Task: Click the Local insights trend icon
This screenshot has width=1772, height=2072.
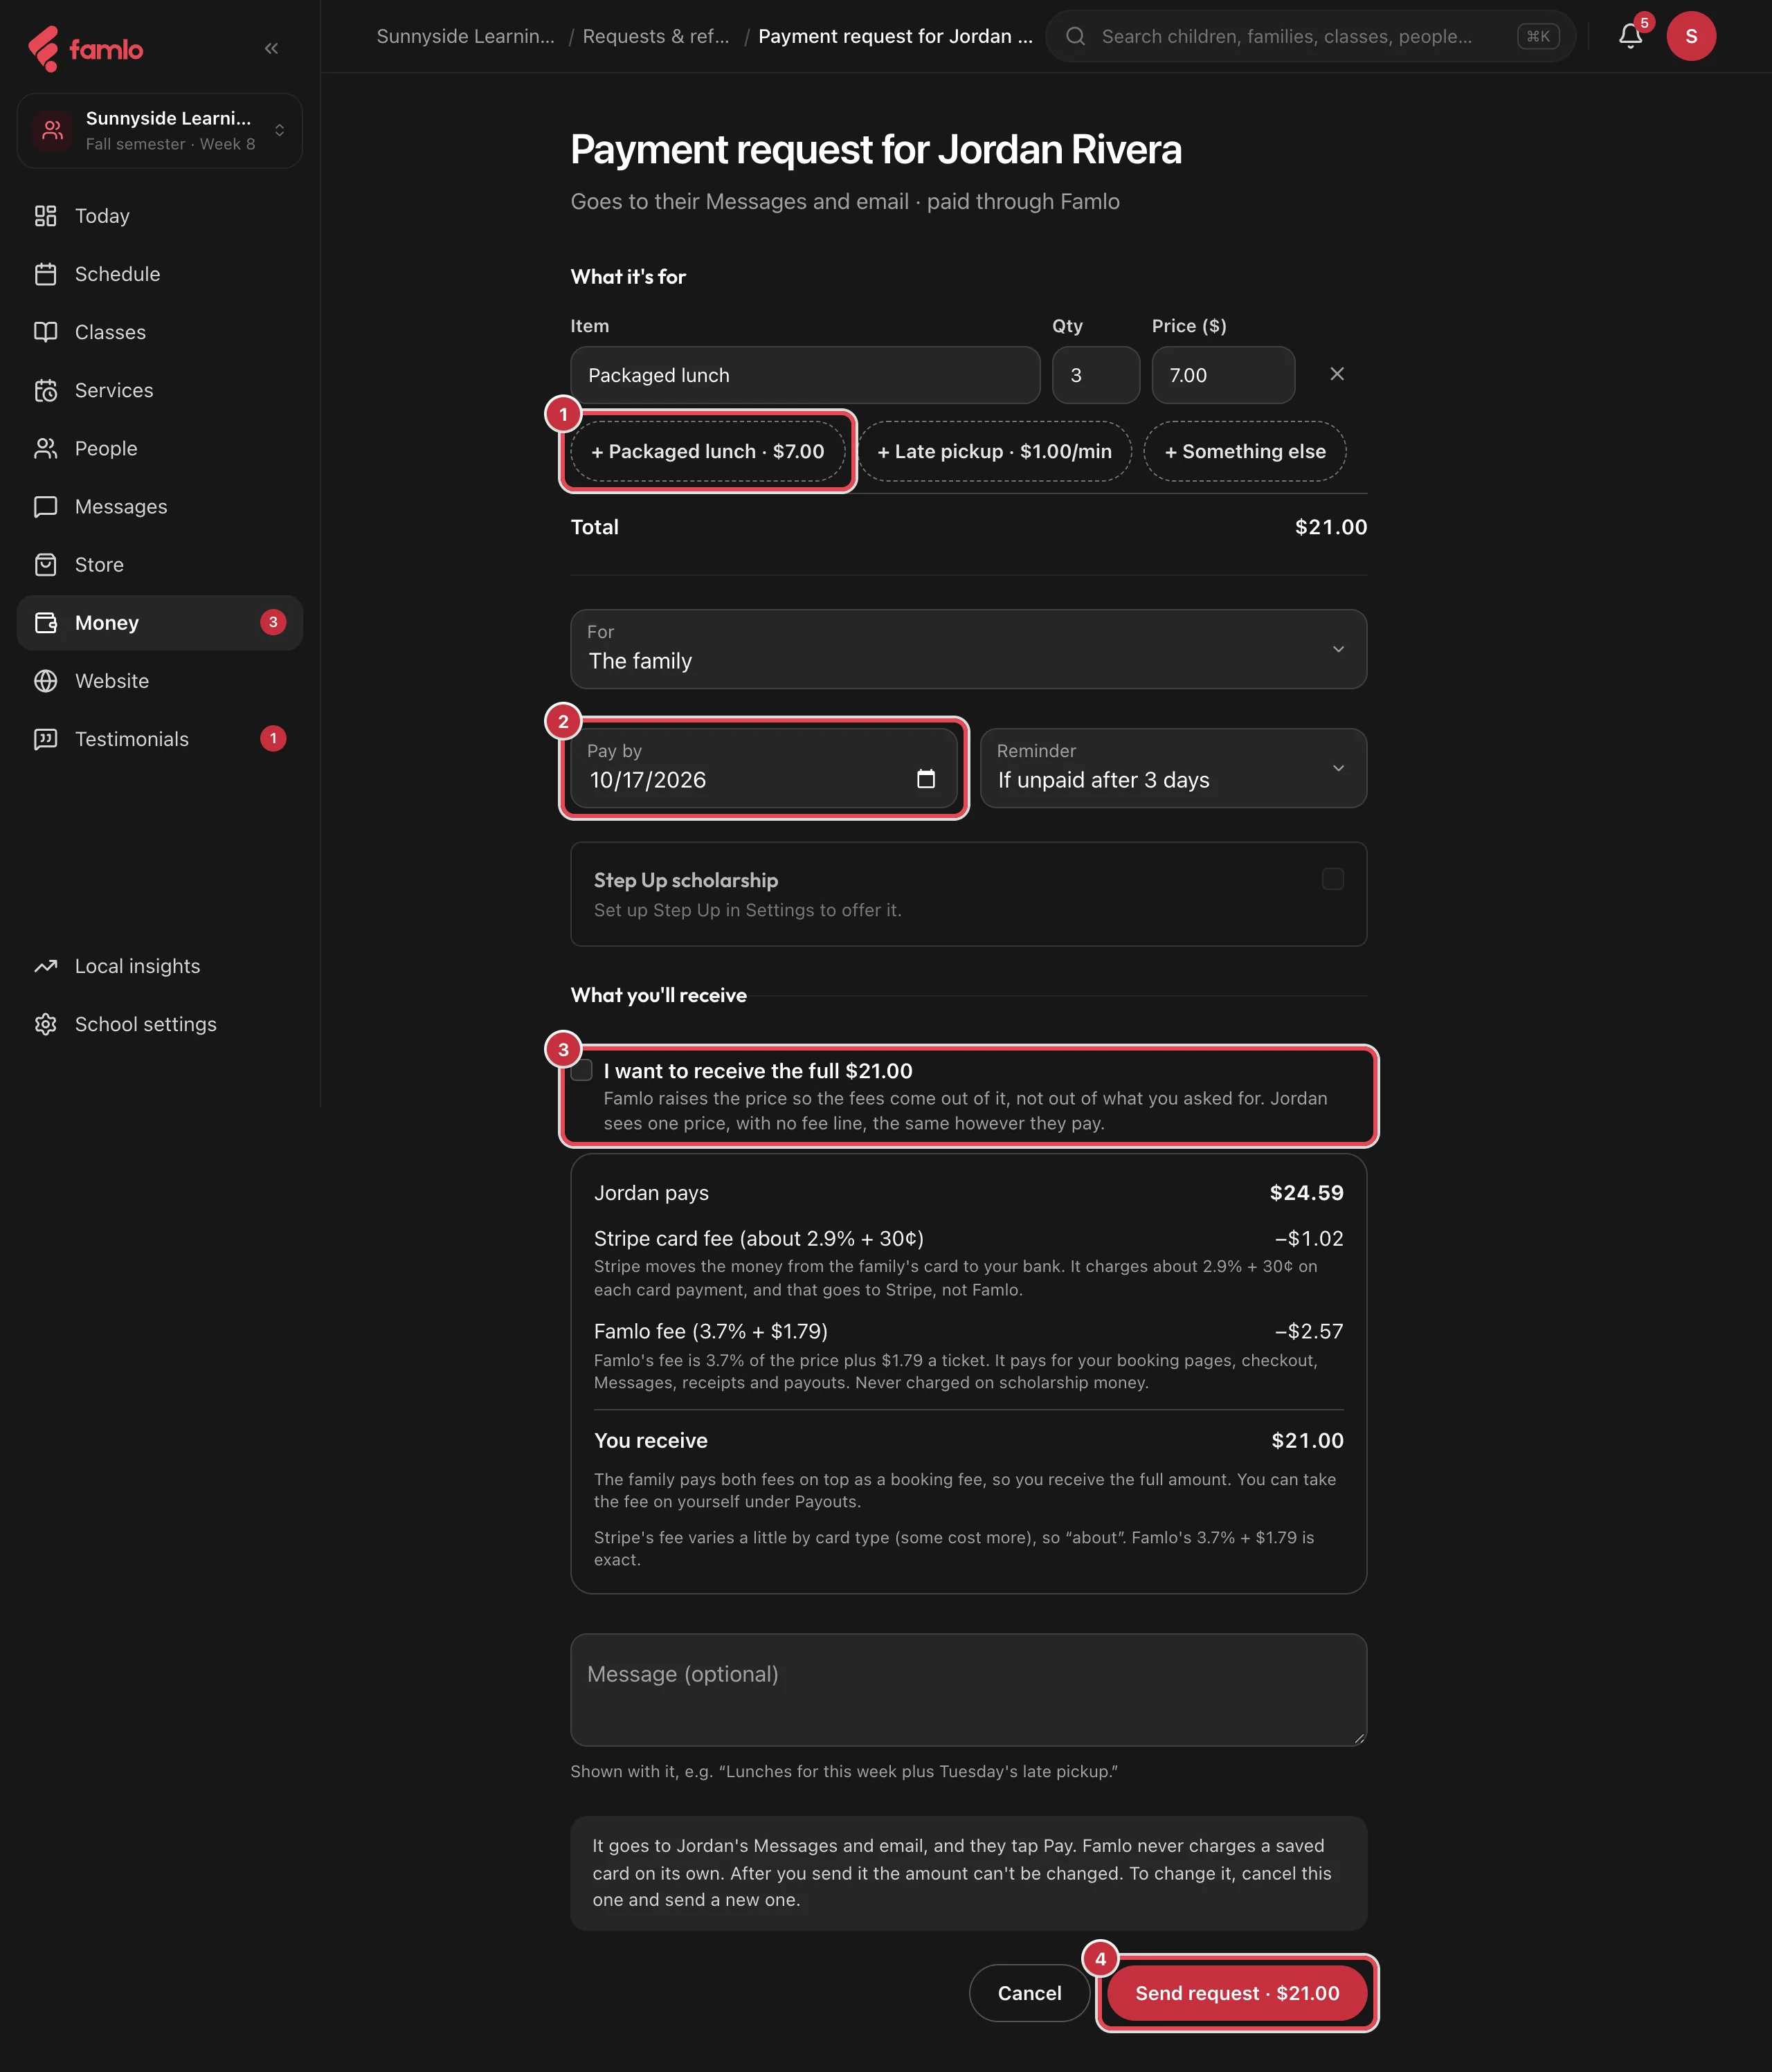Action: pos(46,966)
